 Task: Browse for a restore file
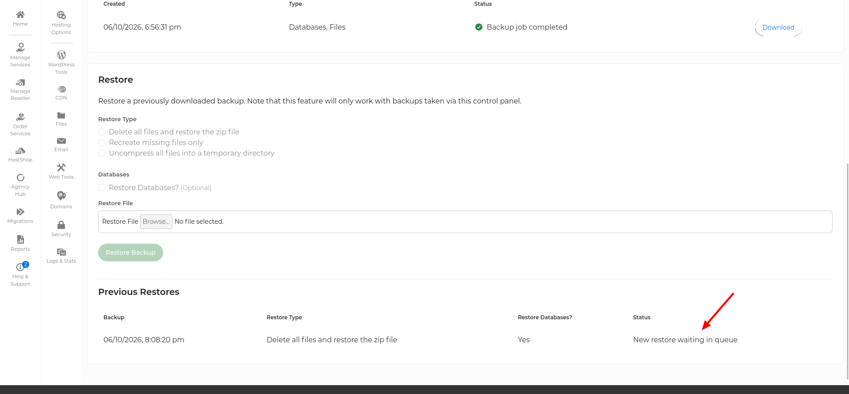pos(156,222)
